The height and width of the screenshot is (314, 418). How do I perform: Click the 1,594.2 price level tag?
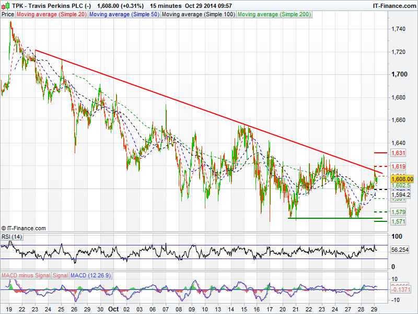click(400, 194)
